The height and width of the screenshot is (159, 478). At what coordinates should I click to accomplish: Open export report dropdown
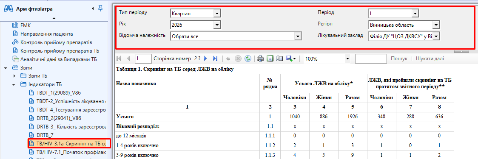point(291,59)
